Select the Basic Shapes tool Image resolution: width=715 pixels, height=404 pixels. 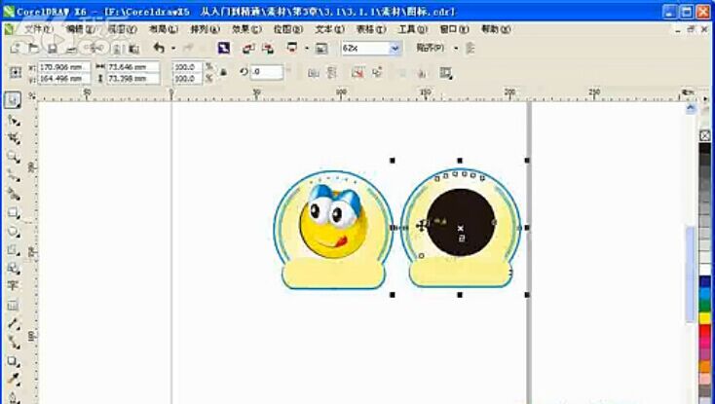tap(14, 269)
